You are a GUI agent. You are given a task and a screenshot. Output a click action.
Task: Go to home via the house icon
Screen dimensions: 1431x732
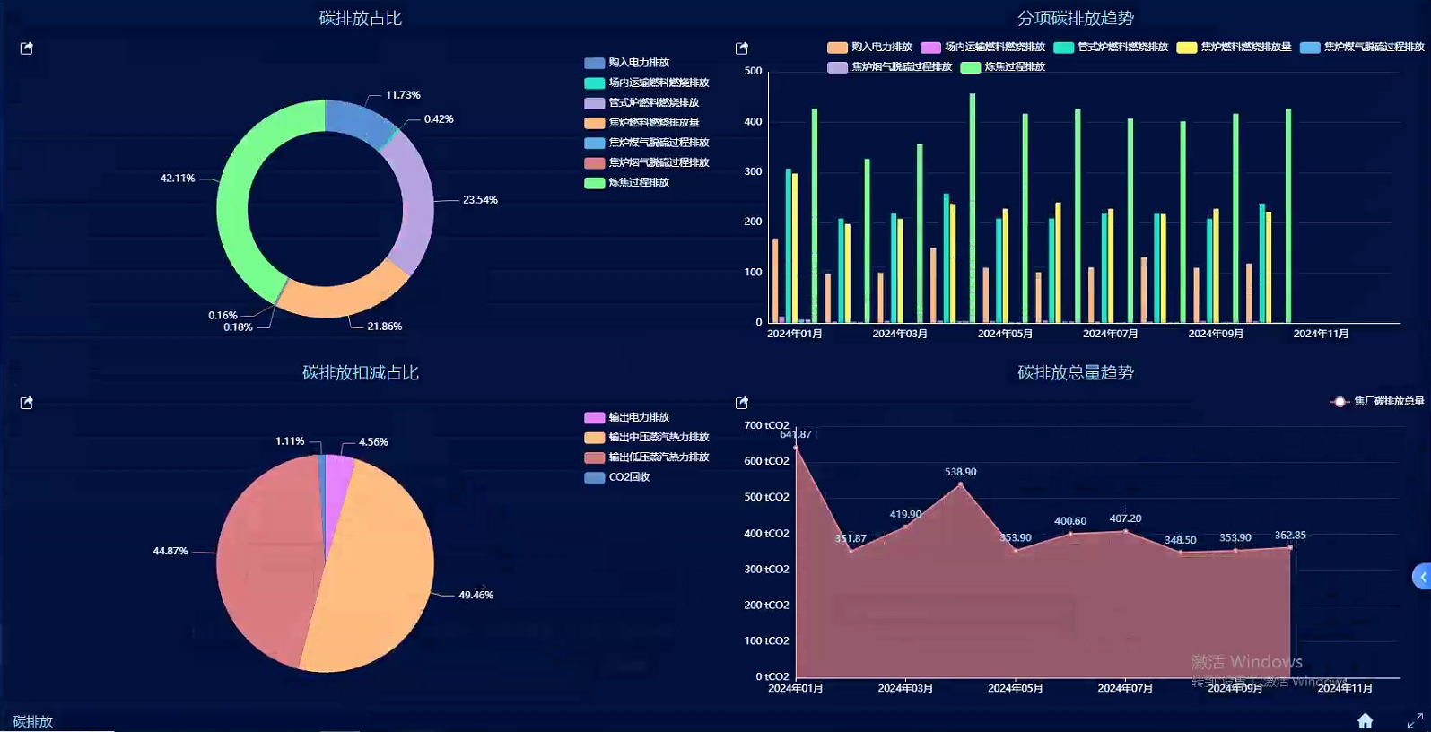click(x=1365, y=720)
